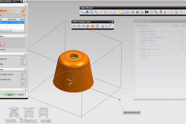Image resolution: width=186 pixels, height=124 pixels.
Task: Open the Standard Parts icon in Mold Wizard
Action: (x=128, y=12)
